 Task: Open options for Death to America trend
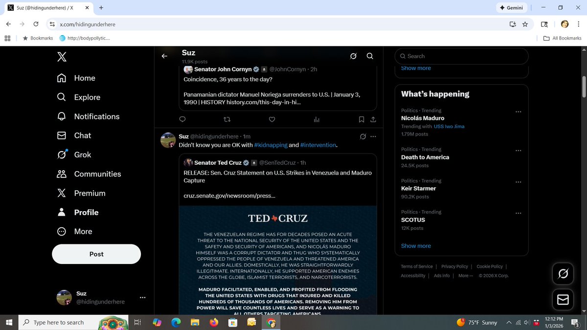click(519, 151)
